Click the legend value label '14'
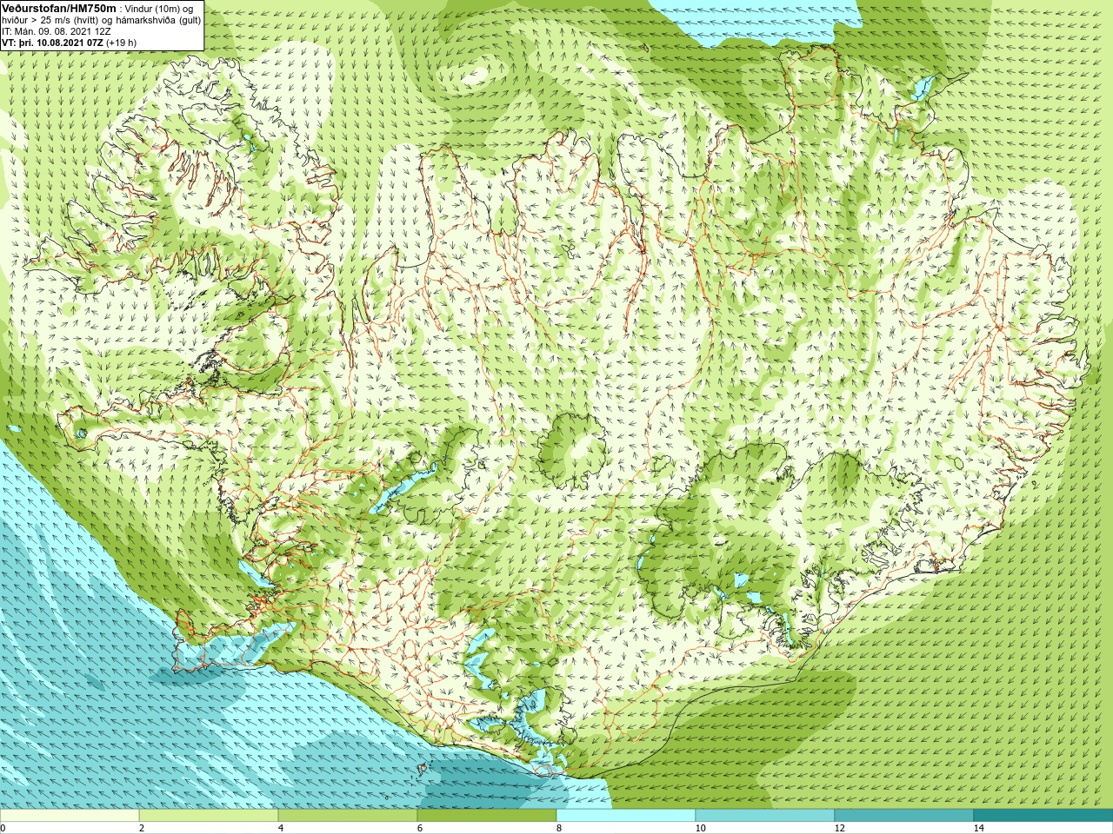The height and width of the screenshot is (834, 1113). click(979, 828)
